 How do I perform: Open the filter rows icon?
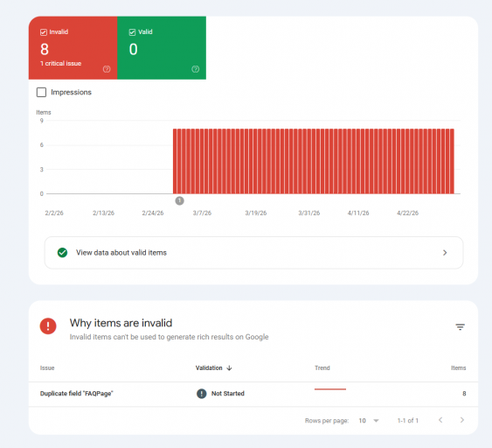coord(460,327)
